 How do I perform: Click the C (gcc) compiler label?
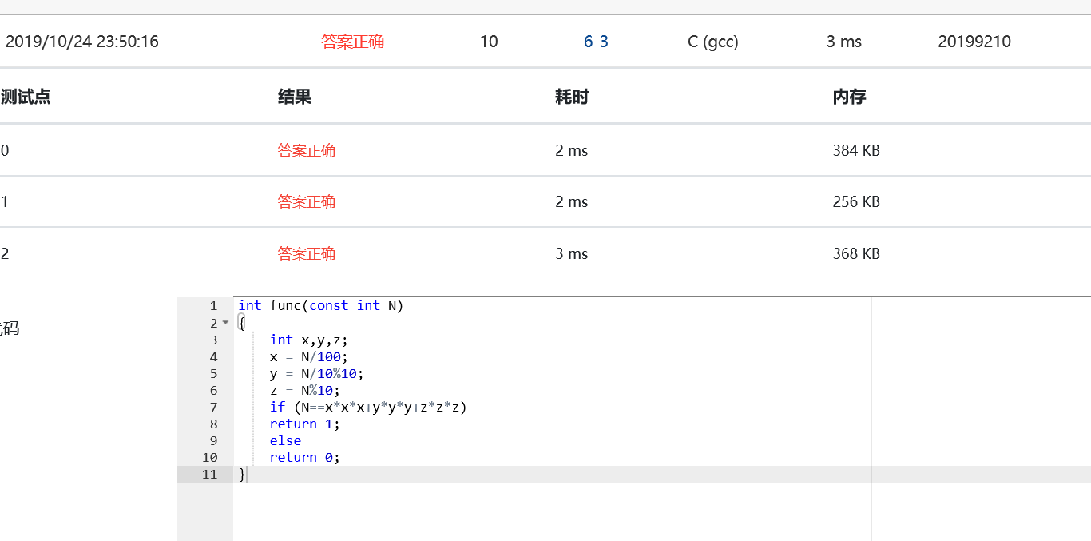click(x=712, y=42)
